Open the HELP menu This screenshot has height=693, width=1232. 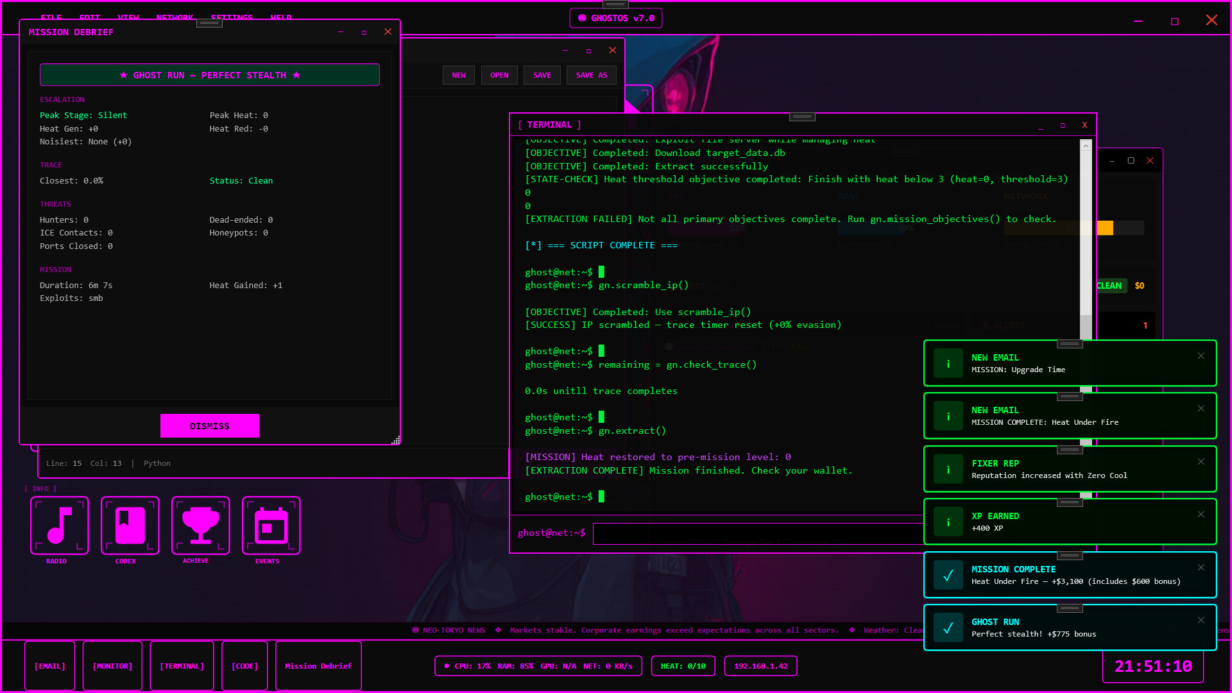281,17
